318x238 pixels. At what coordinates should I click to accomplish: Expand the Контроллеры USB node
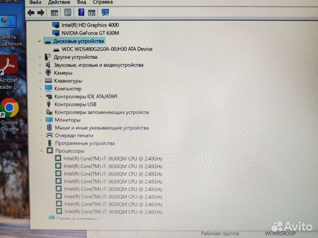click(41, 104)
